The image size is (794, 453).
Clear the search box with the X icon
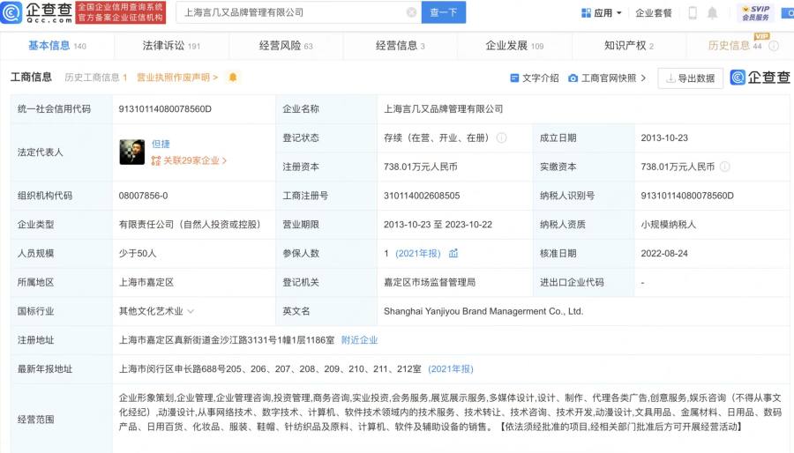coord(412,12)
